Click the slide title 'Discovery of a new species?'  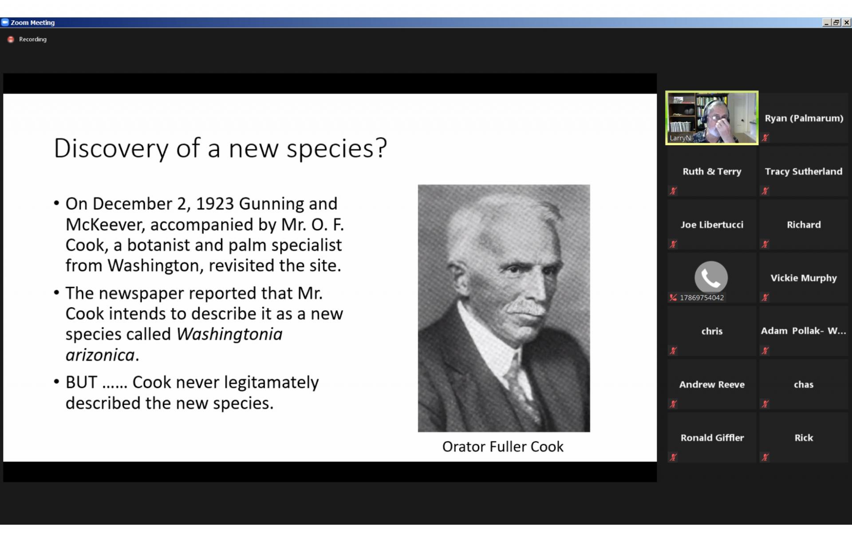[220, 148]
